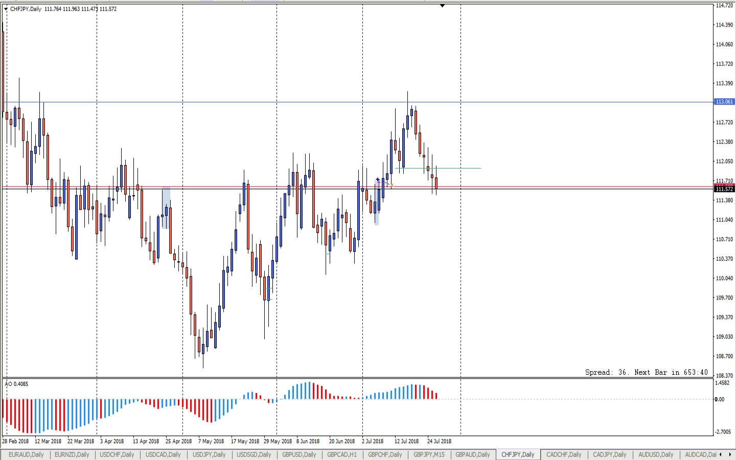This screenshot has height=460, width=736.
Task: Open the GBPJPY,M15 chart tab
Action: [x=429, y=454]
